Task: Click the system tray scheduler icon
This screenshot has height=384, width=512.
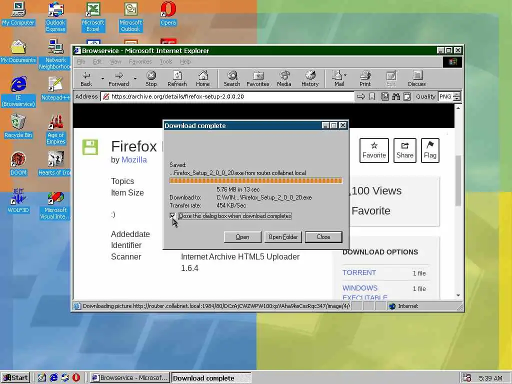Action: [x=467, y=378]
